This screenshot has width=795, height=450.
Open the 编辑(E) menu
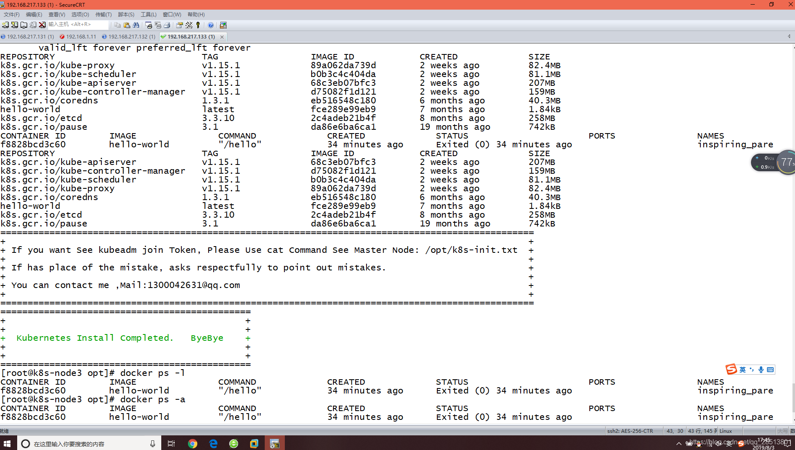click(34, 15)
